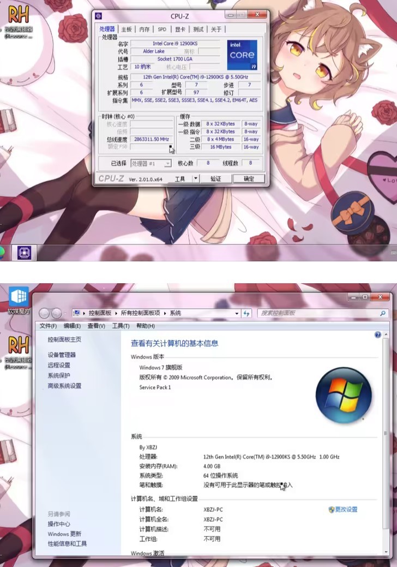
Task: Click 控制面板 in the address breadcrumb
Action: coord(100,313)
